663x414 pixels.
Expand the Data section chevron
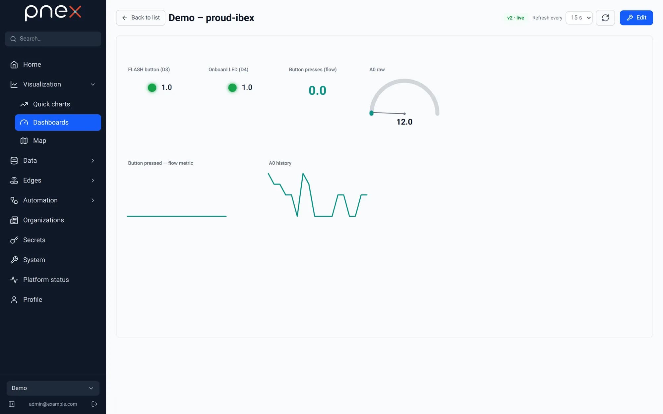tap(93, 161)
